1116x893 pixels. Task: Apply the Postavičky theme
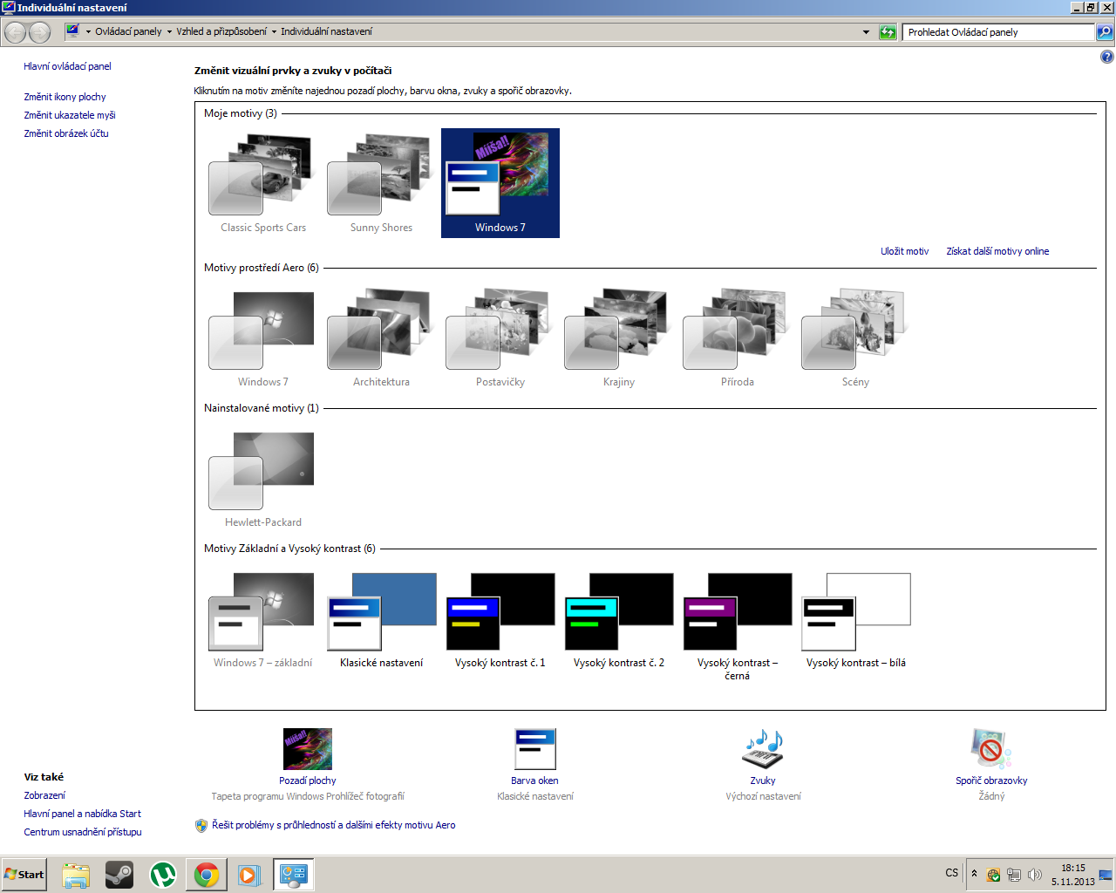coord(500,338)
